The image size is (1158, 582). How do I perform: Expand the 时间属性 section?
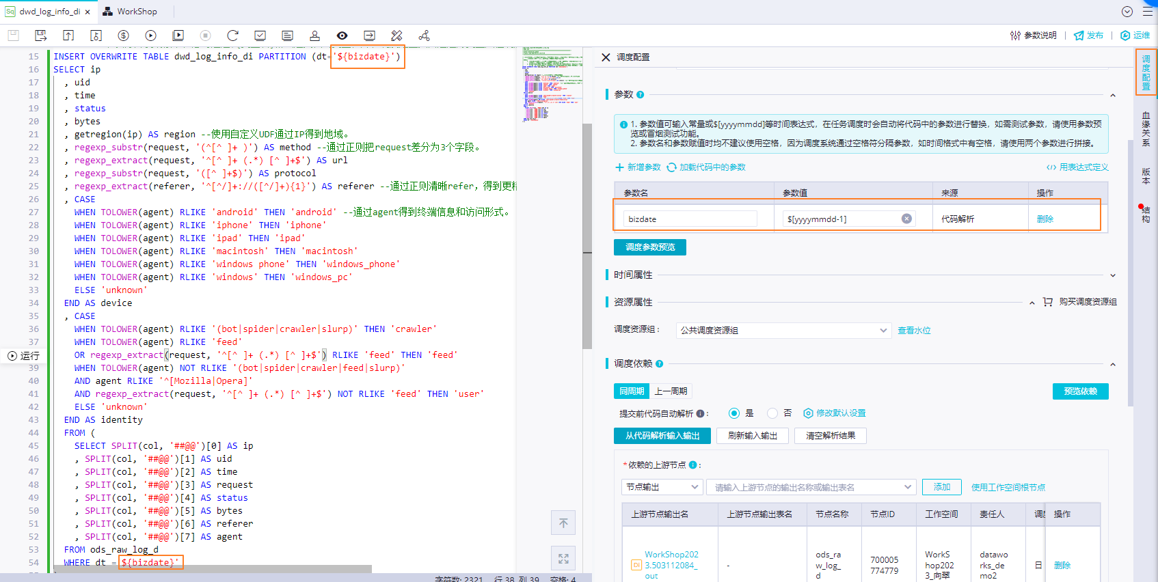pos(1113,275)
